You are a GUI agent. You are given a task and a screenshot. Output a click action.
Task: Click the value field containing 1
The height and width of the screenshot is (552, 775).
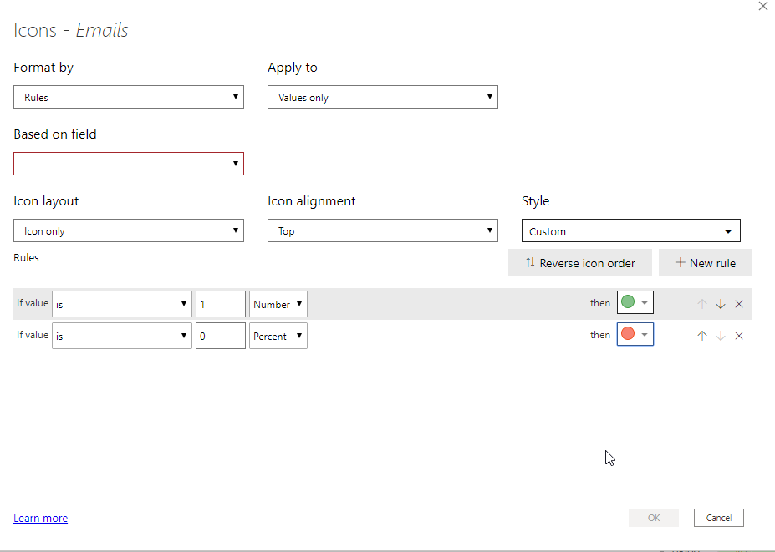coord(221,304)
